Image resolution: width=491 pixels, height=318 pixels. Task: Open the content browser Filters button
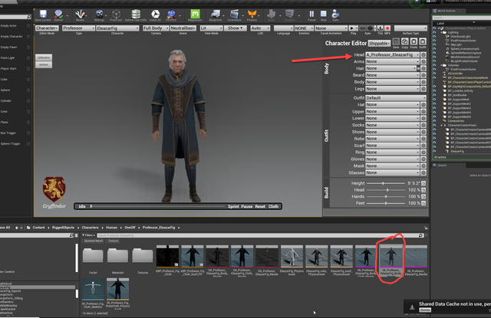(x=89, y=235)
